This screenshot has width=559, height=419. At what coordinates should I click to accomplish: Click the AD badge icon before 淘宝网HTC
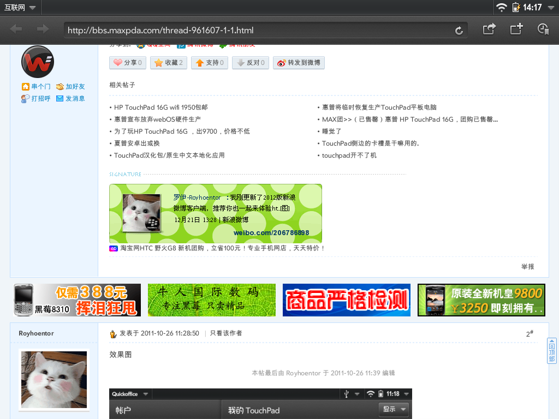tap(114, 249)
